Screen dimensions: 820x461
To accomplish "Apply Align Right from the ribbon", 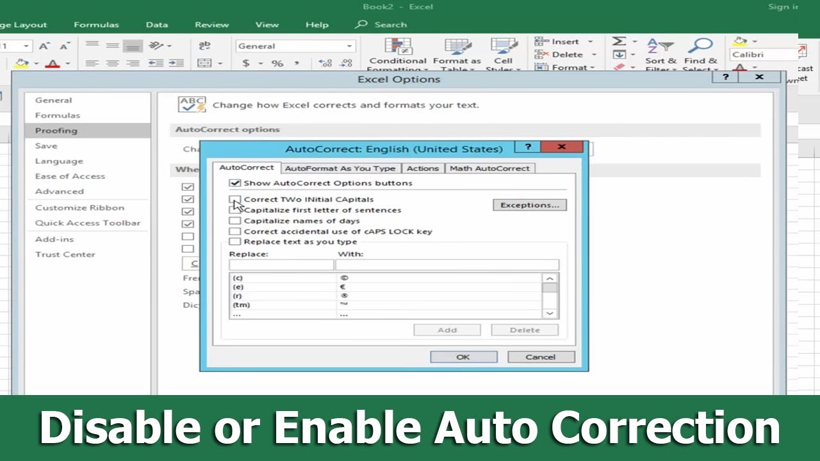I will [x=133, y=63].
